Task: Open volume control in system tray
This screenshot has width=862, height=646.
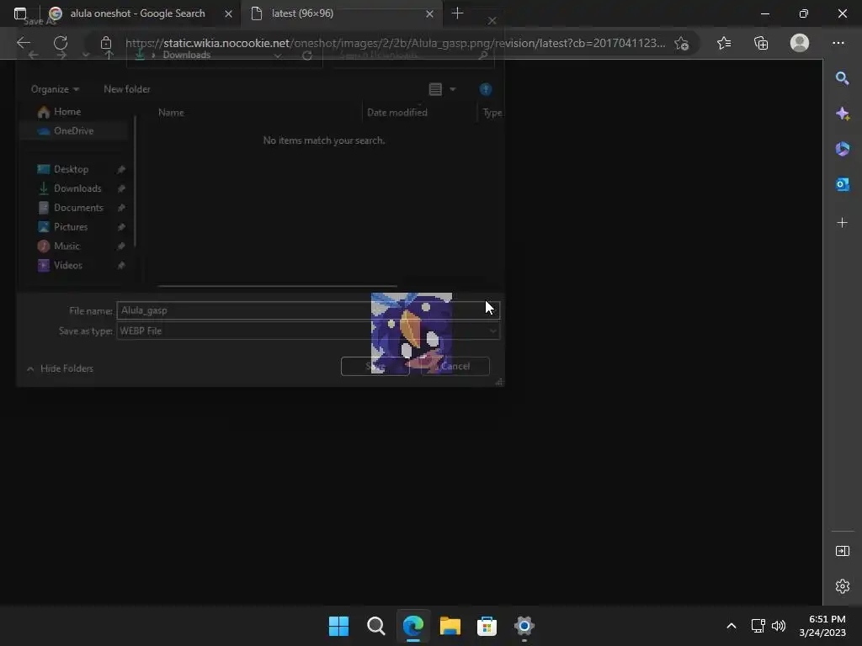Action: (x=779, y=626)
